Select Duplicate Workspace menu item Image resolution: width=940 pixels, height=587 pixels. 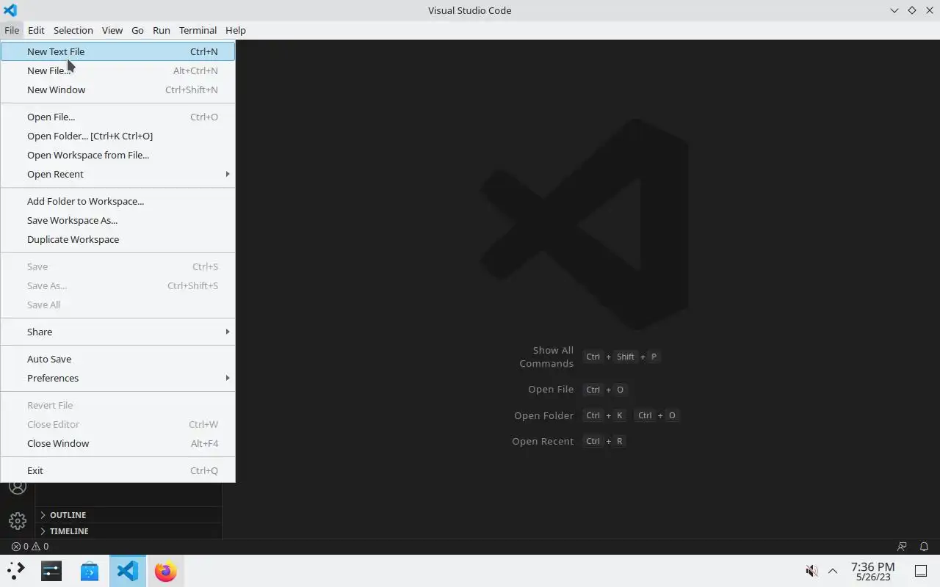coord(117,239)
